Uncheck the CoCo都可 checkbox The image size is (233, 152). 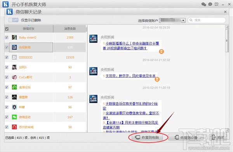[7, 77]
